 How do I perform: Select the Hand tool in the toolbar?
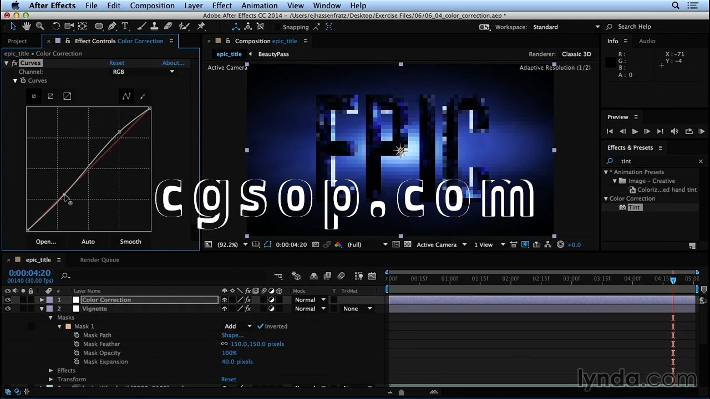[27, 27]
